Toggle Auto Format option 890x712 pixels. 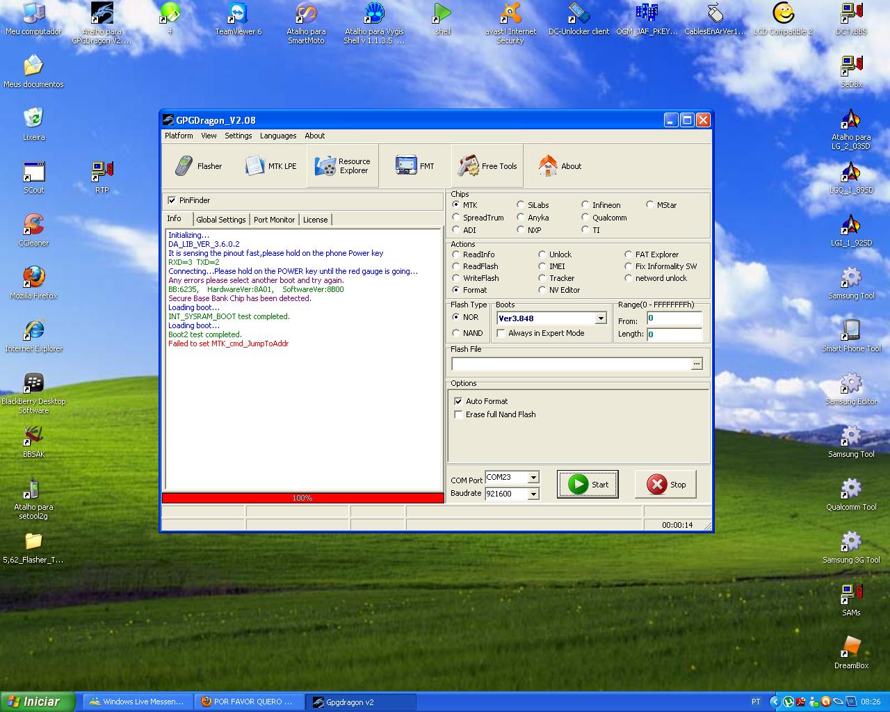[x=458, y=401]
